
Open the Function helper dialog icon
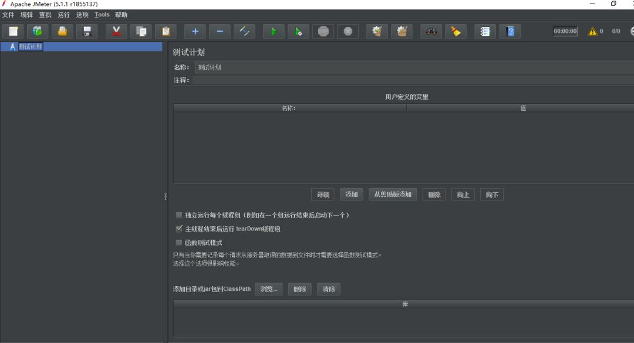pos(485,32)
